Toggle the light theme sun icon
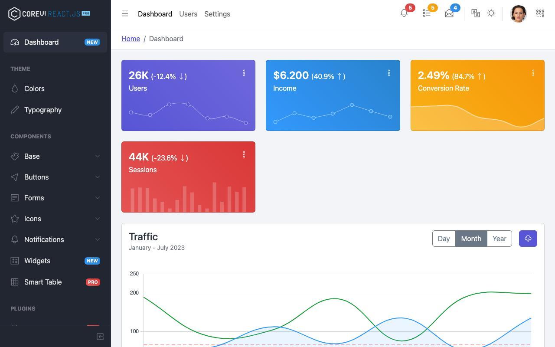This screenshot has height=347, width=555. point(491,13)
